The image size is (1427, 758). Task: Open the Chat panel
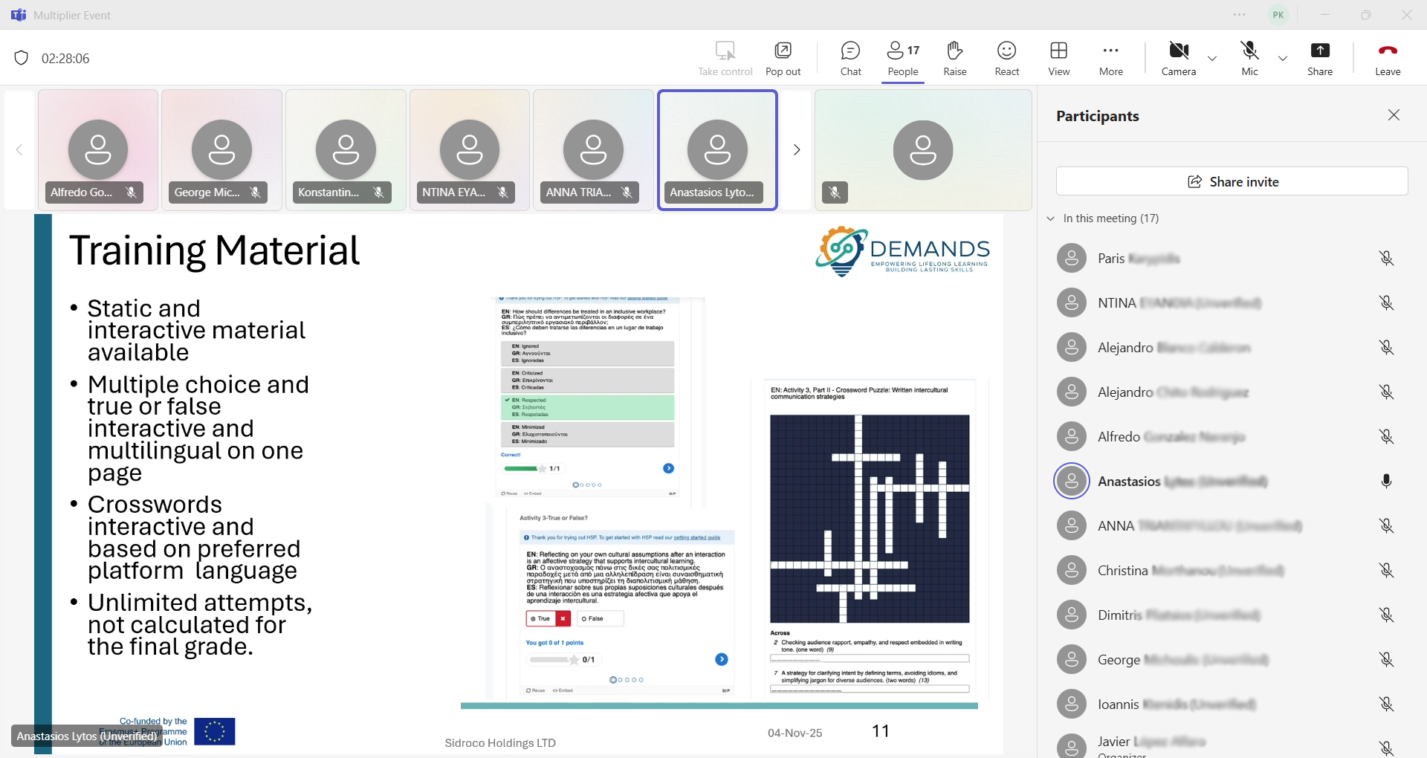point(850,58)
